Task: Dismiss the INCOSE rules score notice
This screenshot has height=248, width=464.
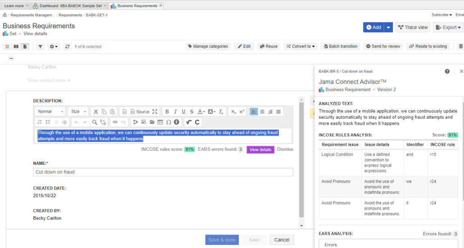Action: (285, 149)
